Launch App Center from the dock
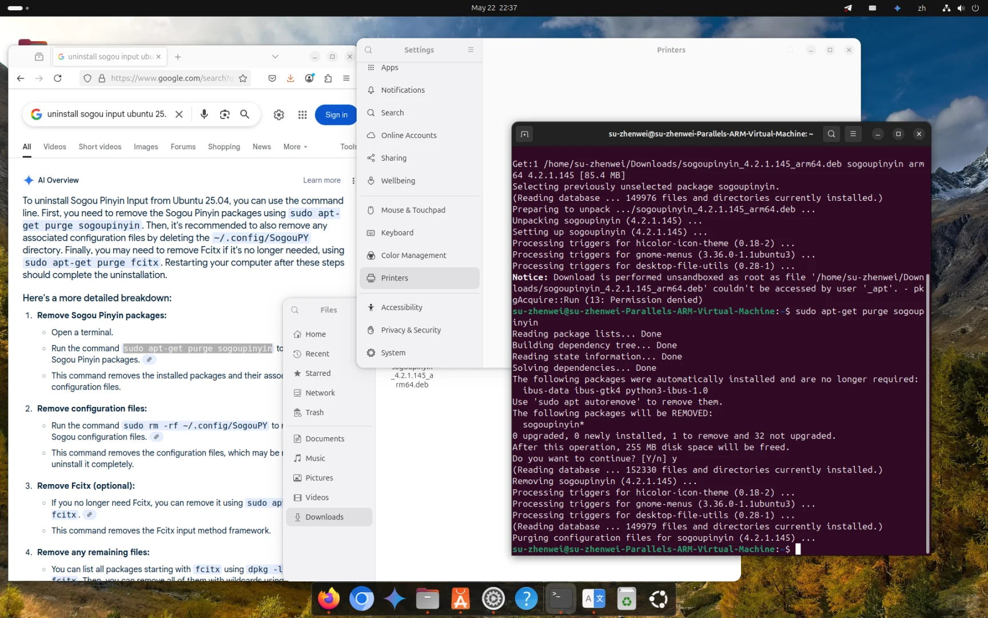Screen dimensions: 988x618 point(460,599)
